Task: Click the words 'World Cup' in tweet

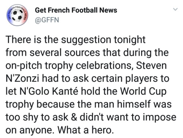Action: (143, 91)
